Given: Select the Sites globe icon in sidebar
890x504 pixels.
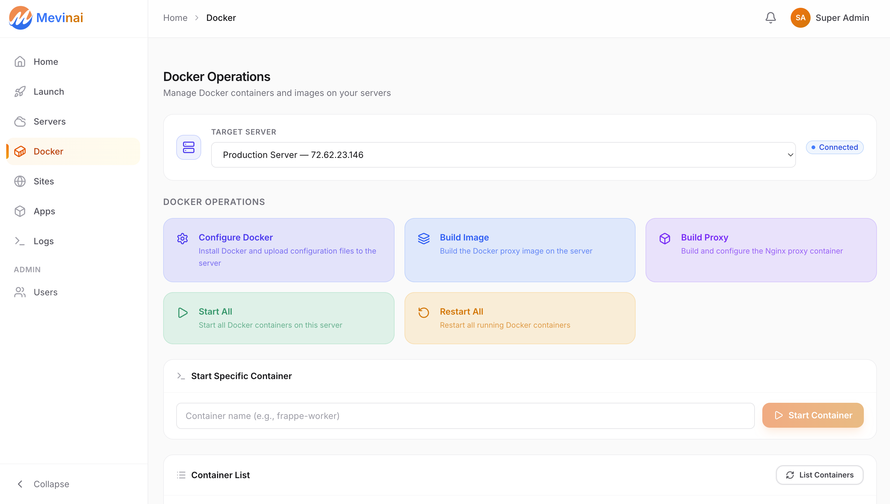Looking at the screenshot, I should click(20, 181).
